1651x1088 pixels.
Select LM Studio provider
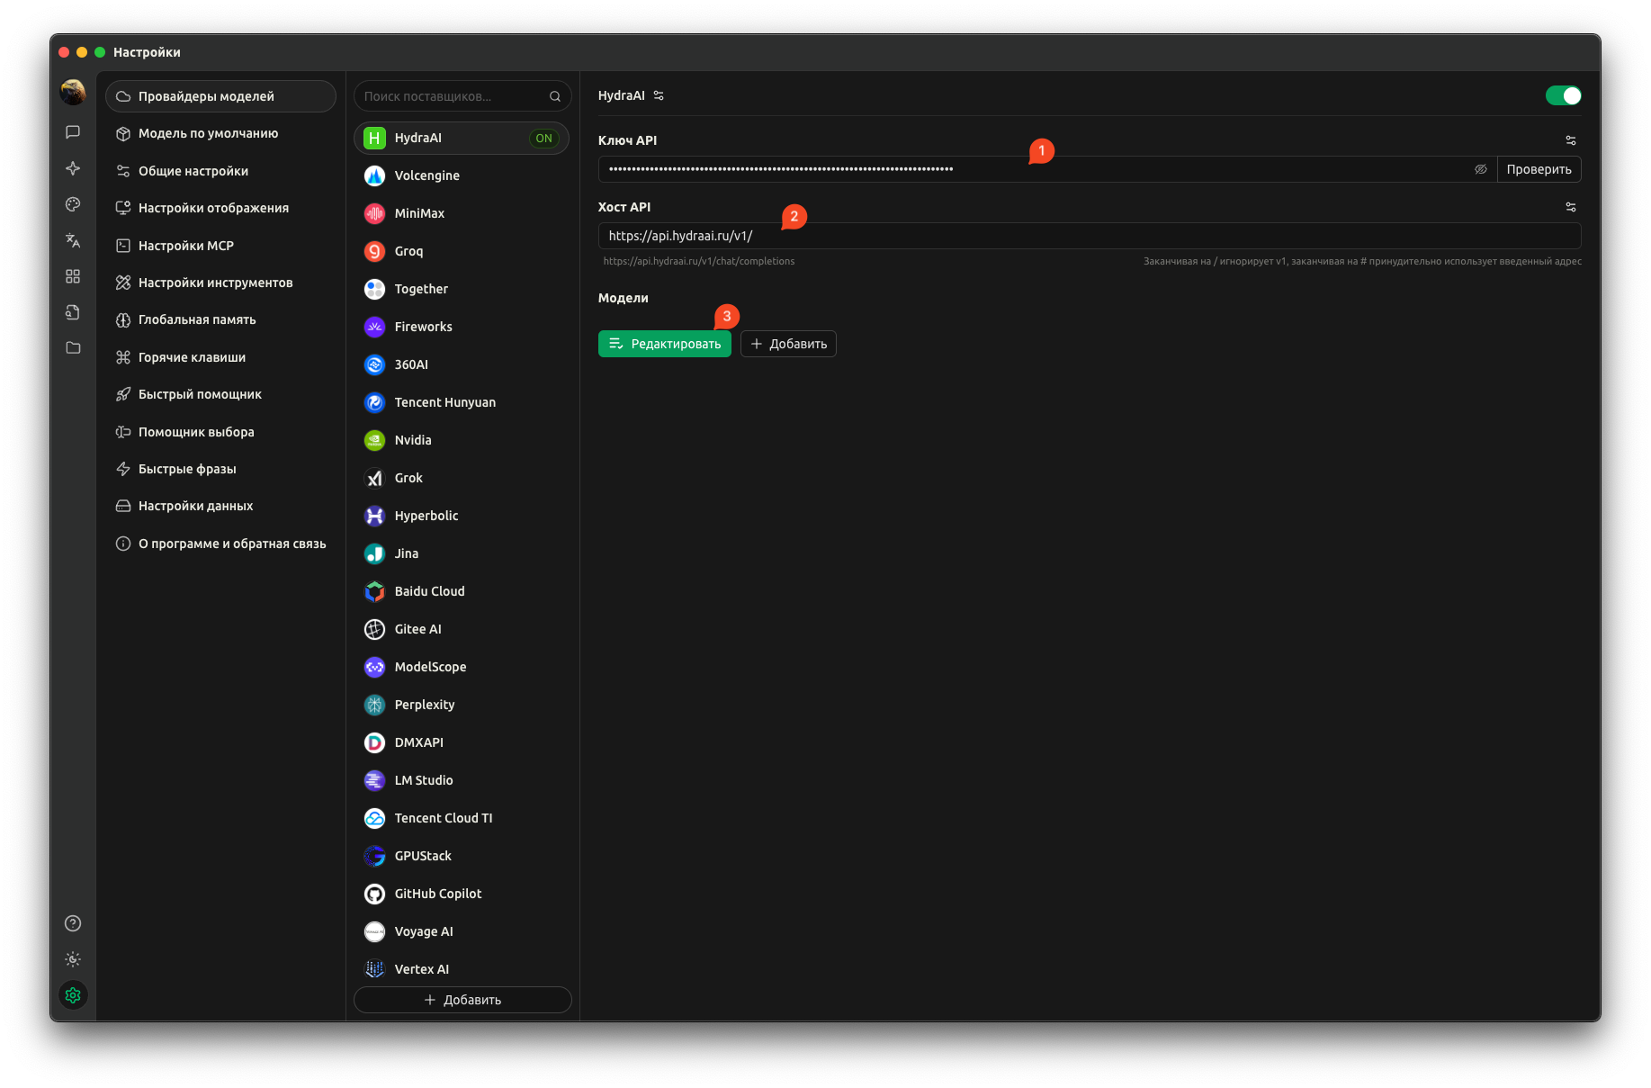coord(462,780)
